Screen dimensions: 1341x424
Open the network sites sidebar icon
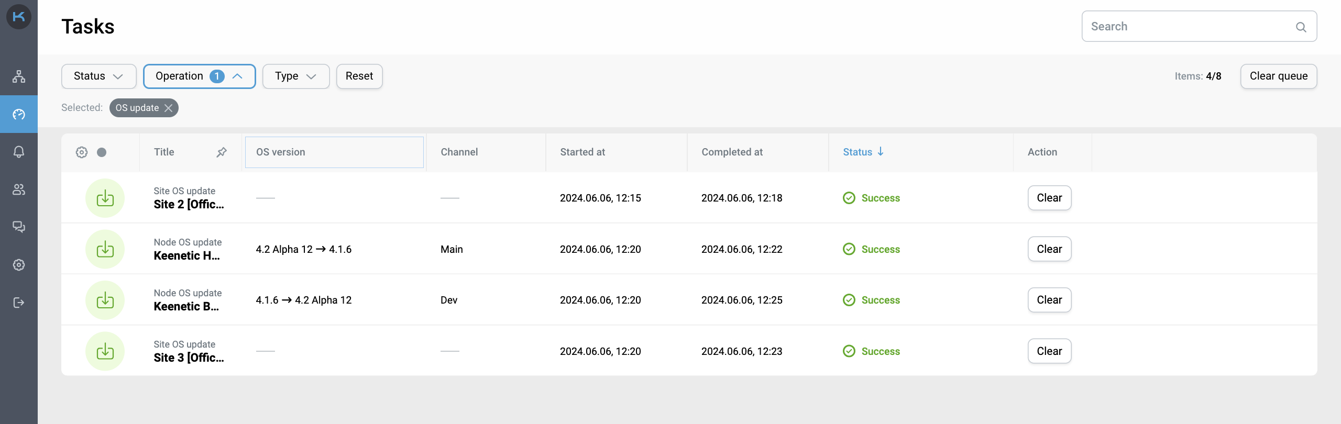(x=19, y=76)
